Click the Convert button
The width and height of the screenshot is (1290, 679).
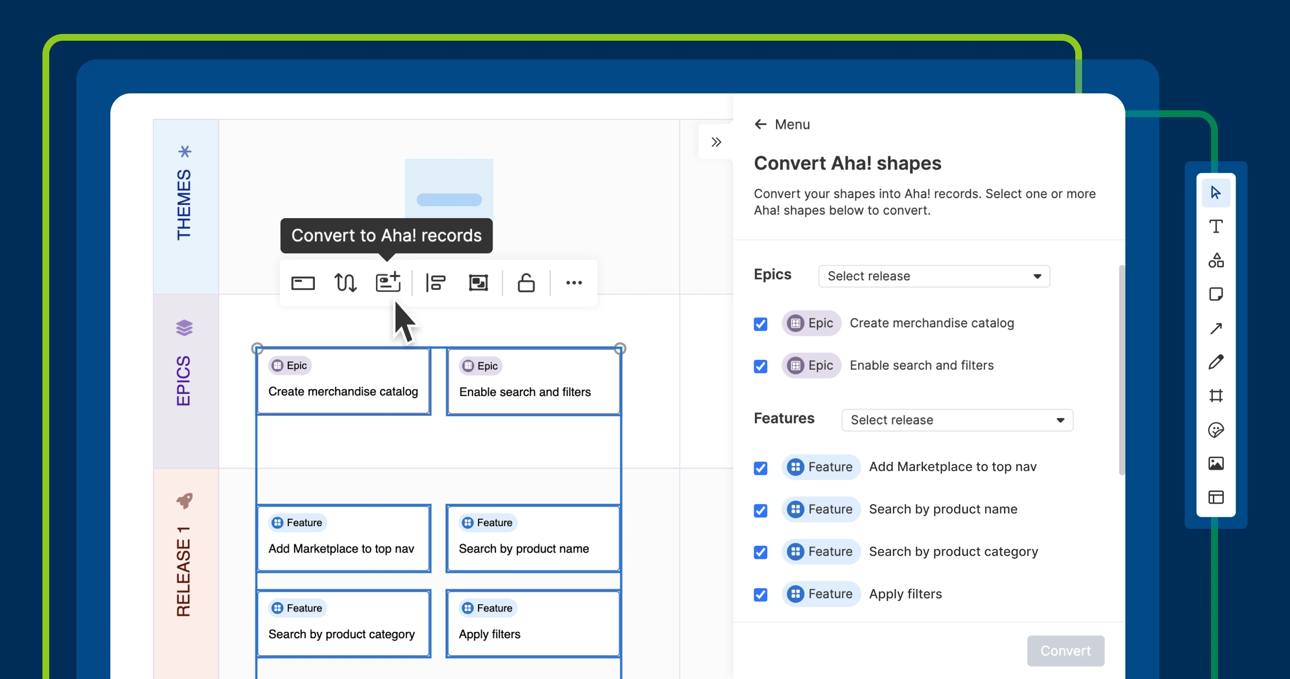(1065, 651)
